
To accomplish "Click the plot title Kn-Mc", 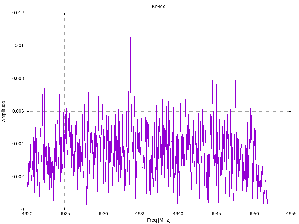I will point(159,6).
